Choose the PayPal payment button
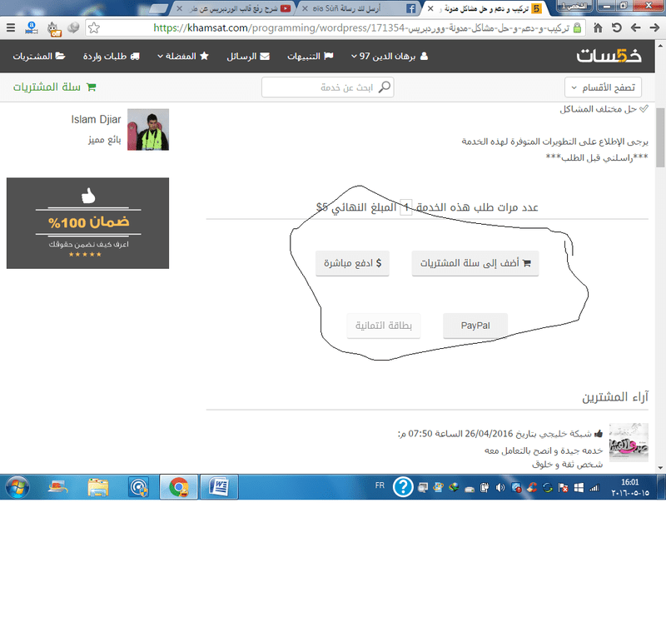 tap(475, 326)
